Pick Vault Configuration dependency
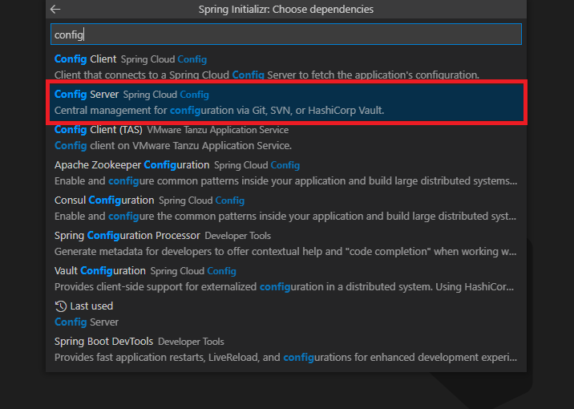574x409 pixels. click(286, 278)
